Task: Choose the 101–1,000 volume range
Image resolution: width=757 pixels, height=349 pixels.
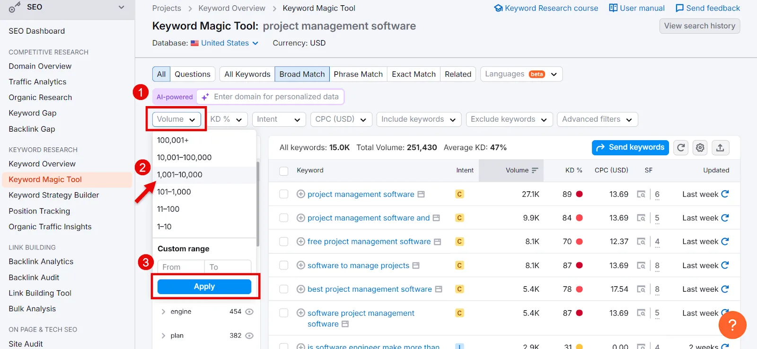Action: (204, 192)
